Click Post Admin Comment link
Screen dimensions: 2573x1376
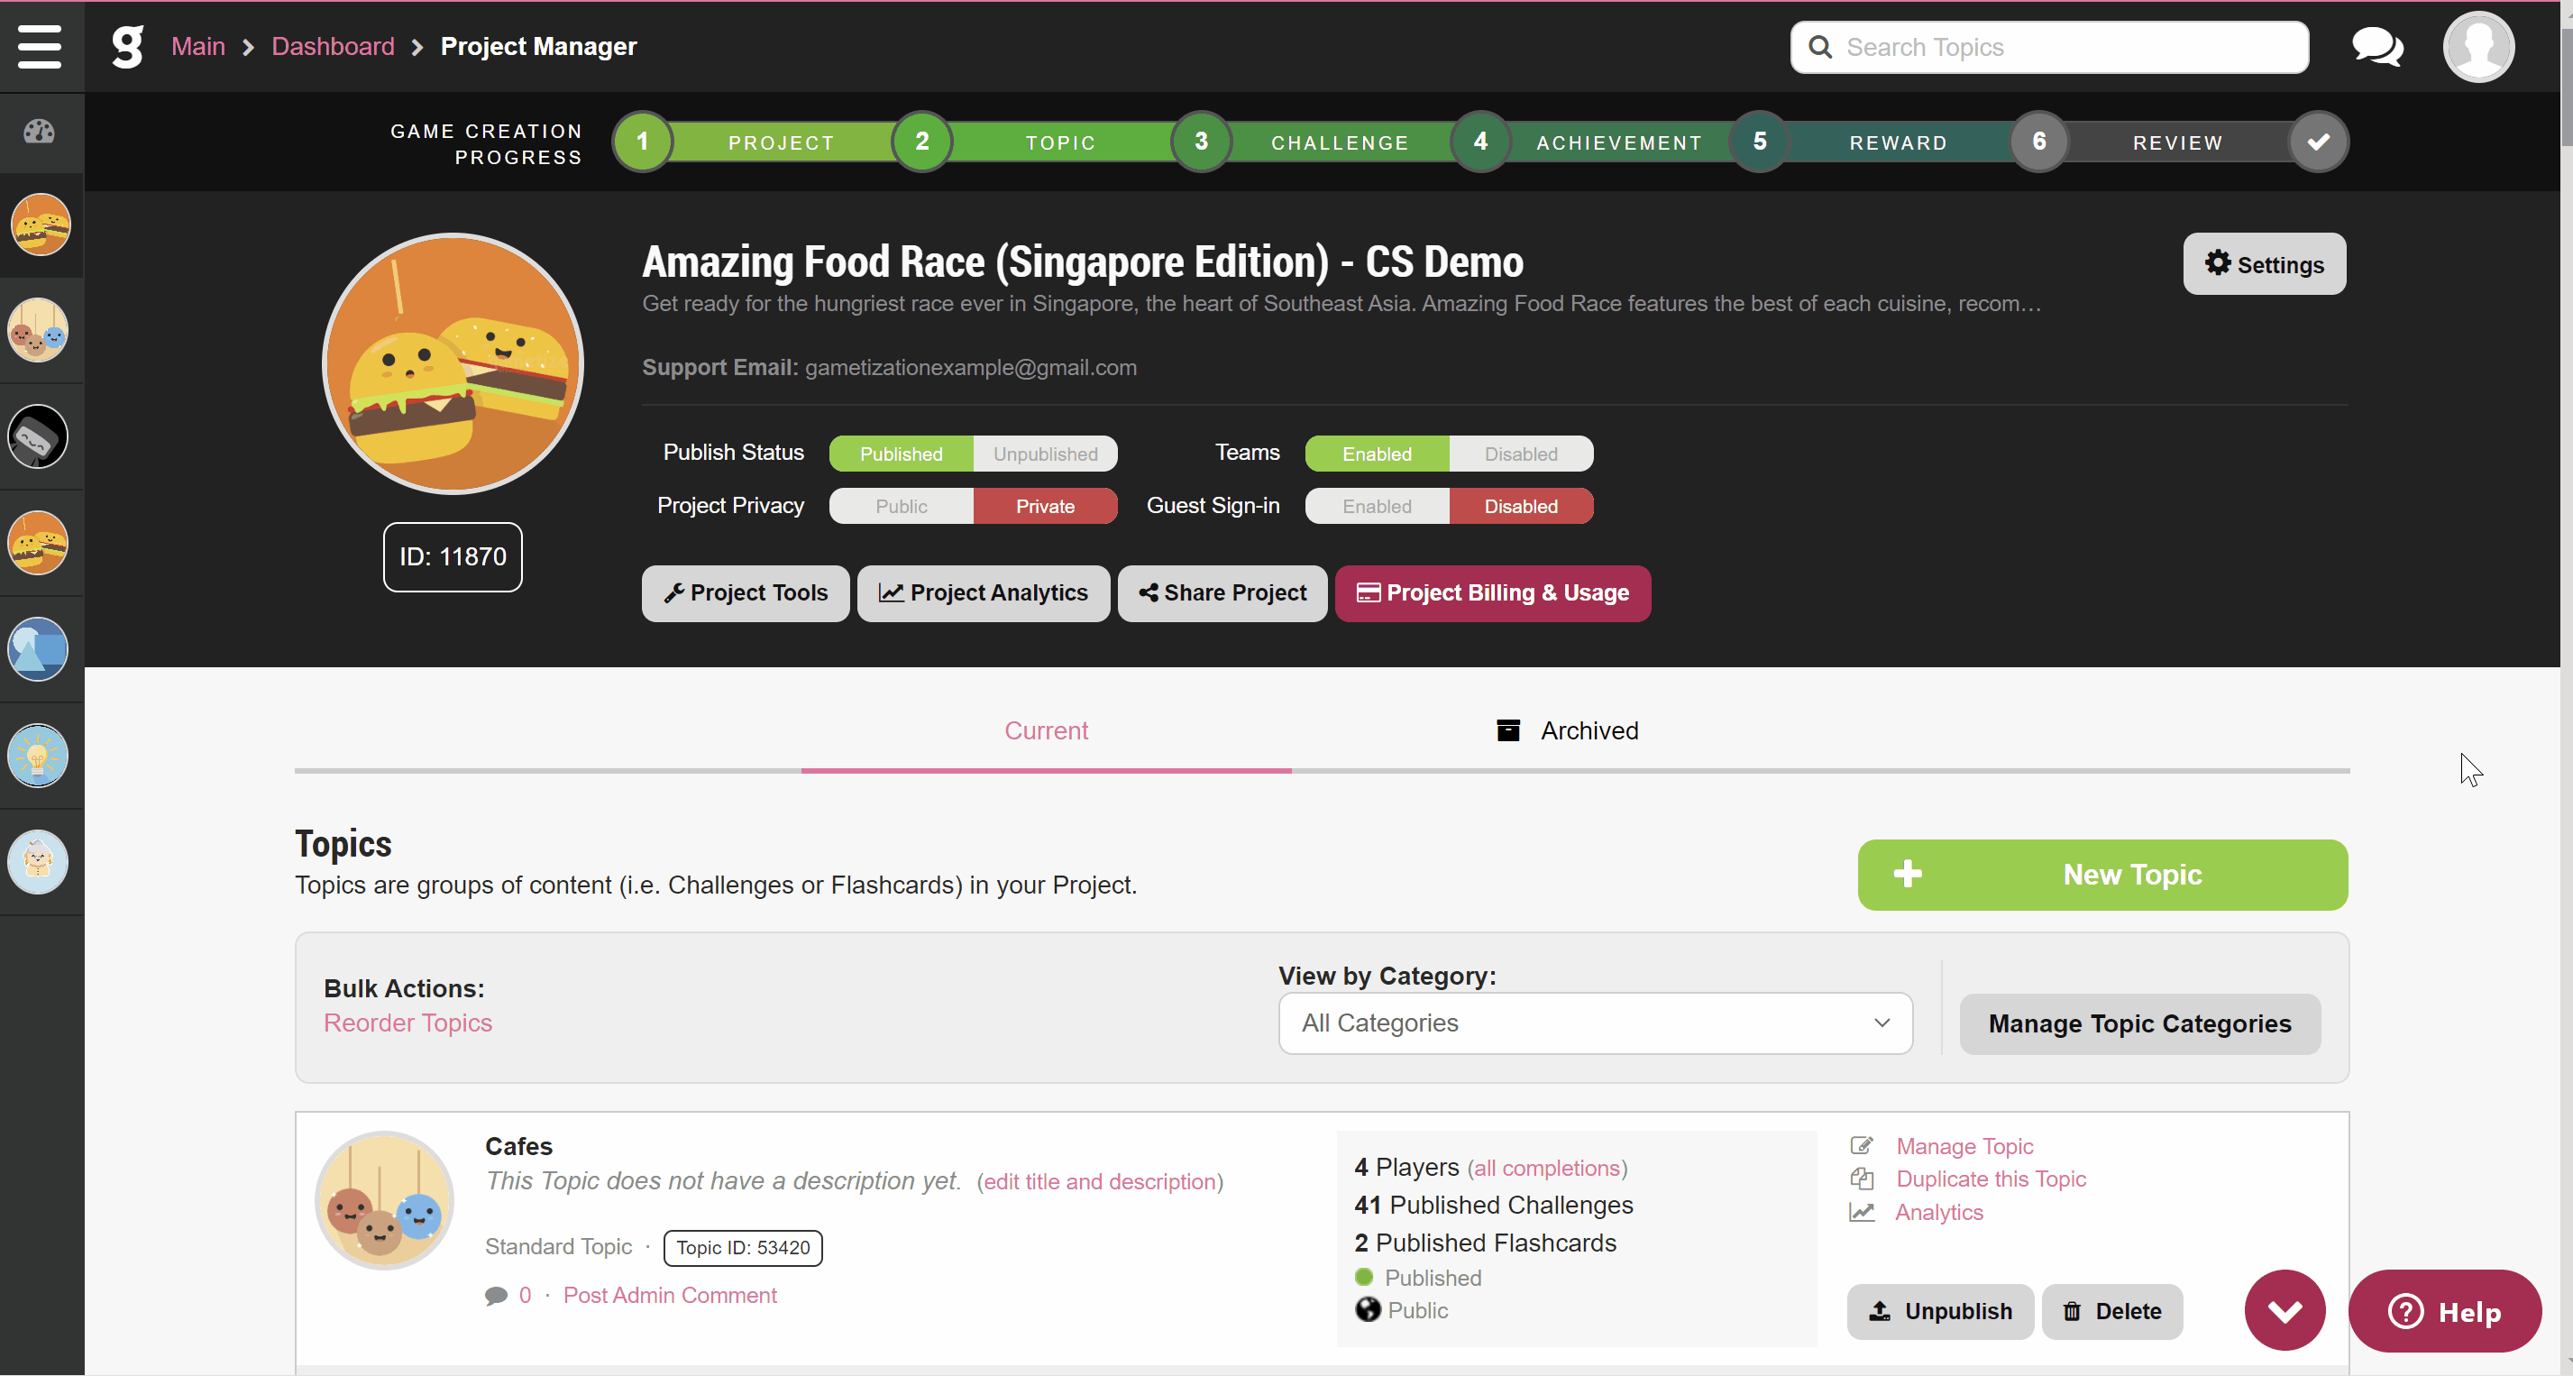coord(669,1295)
